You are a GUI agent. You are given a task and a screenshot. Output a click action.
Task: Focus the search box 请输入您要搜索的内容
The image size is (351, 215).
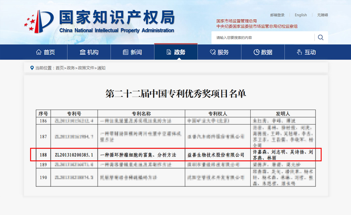coord(263,37)
